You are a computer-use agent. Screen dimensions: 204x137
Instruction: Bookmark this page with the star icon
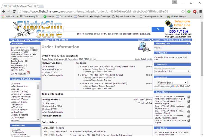click(183, 11)
